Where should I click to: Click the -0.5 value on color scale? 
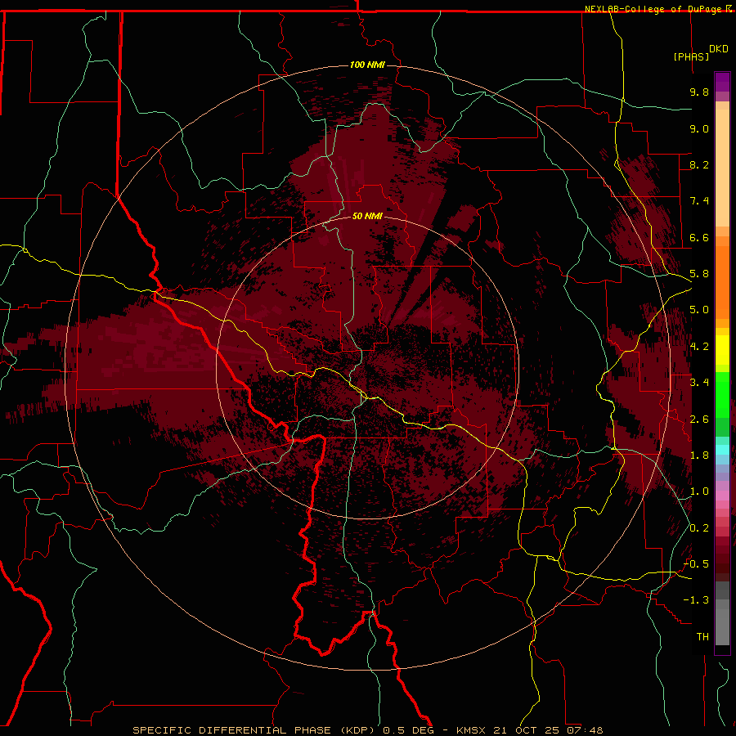click(x=697, y=564)
